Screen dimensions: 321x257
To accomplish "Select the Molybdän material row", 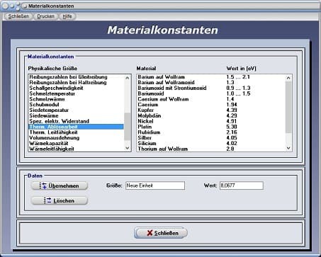I will pyautogui.click(x=211, y=115).
